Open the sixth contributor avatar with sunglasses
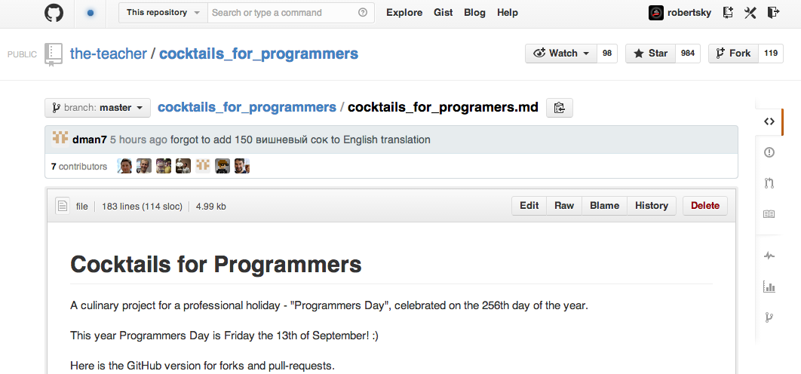The height and width of the screenshot is (374, 801). point(222,166)
